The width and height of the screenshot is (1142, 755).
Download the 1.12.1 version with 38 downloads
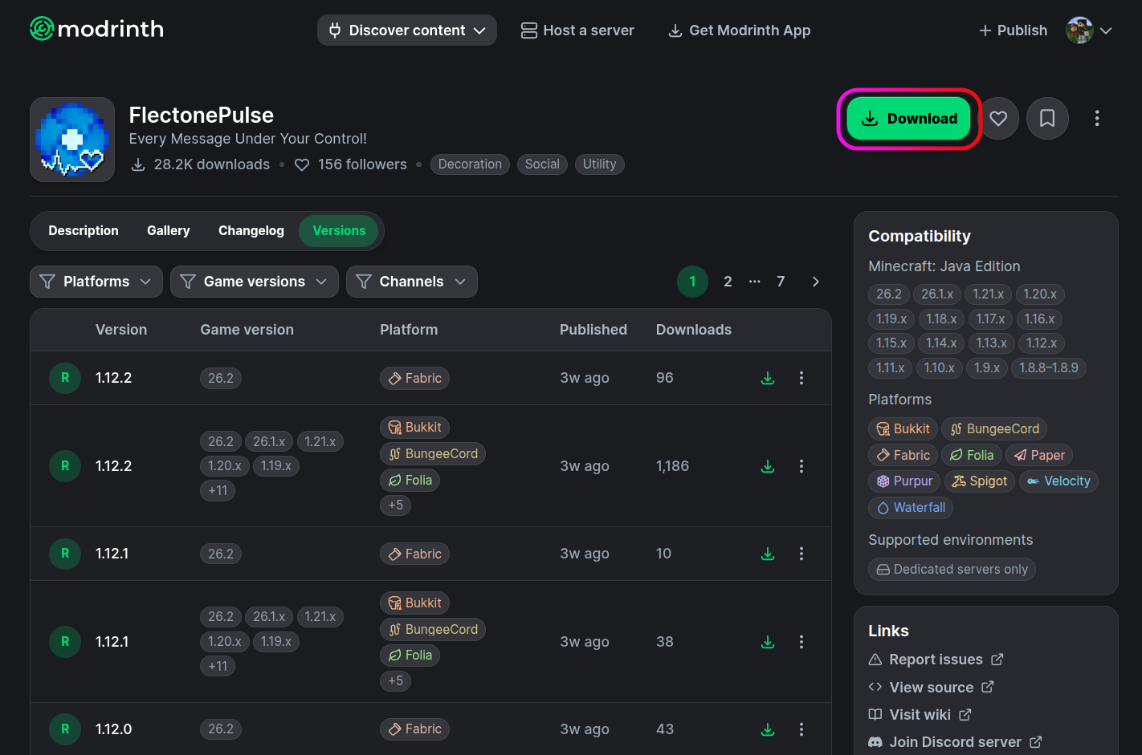[x=768, y=642]
